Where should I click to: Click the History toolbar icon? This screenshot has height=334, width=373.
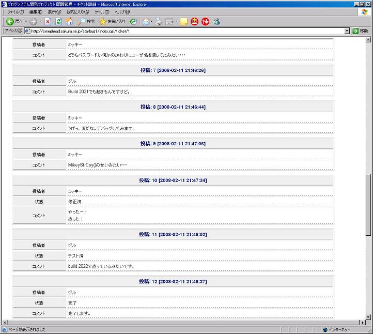pyautogui.click(x=133, y=22)
